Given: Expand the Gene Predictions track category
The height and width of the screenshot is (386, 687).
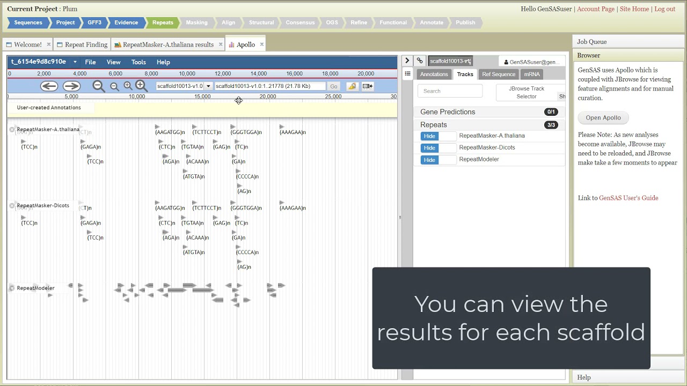Looking at the screenshot, I should coord(488,112).
